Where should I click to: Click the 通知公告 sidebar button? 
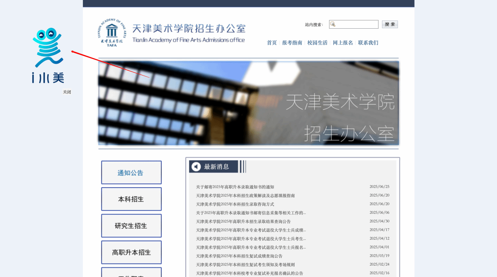tap(131, 173)
